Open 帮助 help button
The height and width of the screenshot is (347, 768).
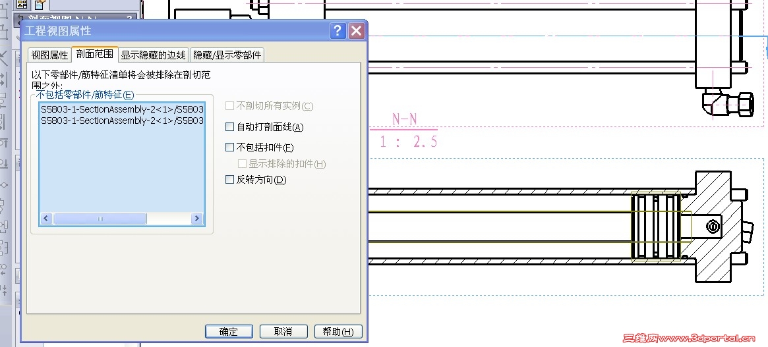tap(338, 331)
